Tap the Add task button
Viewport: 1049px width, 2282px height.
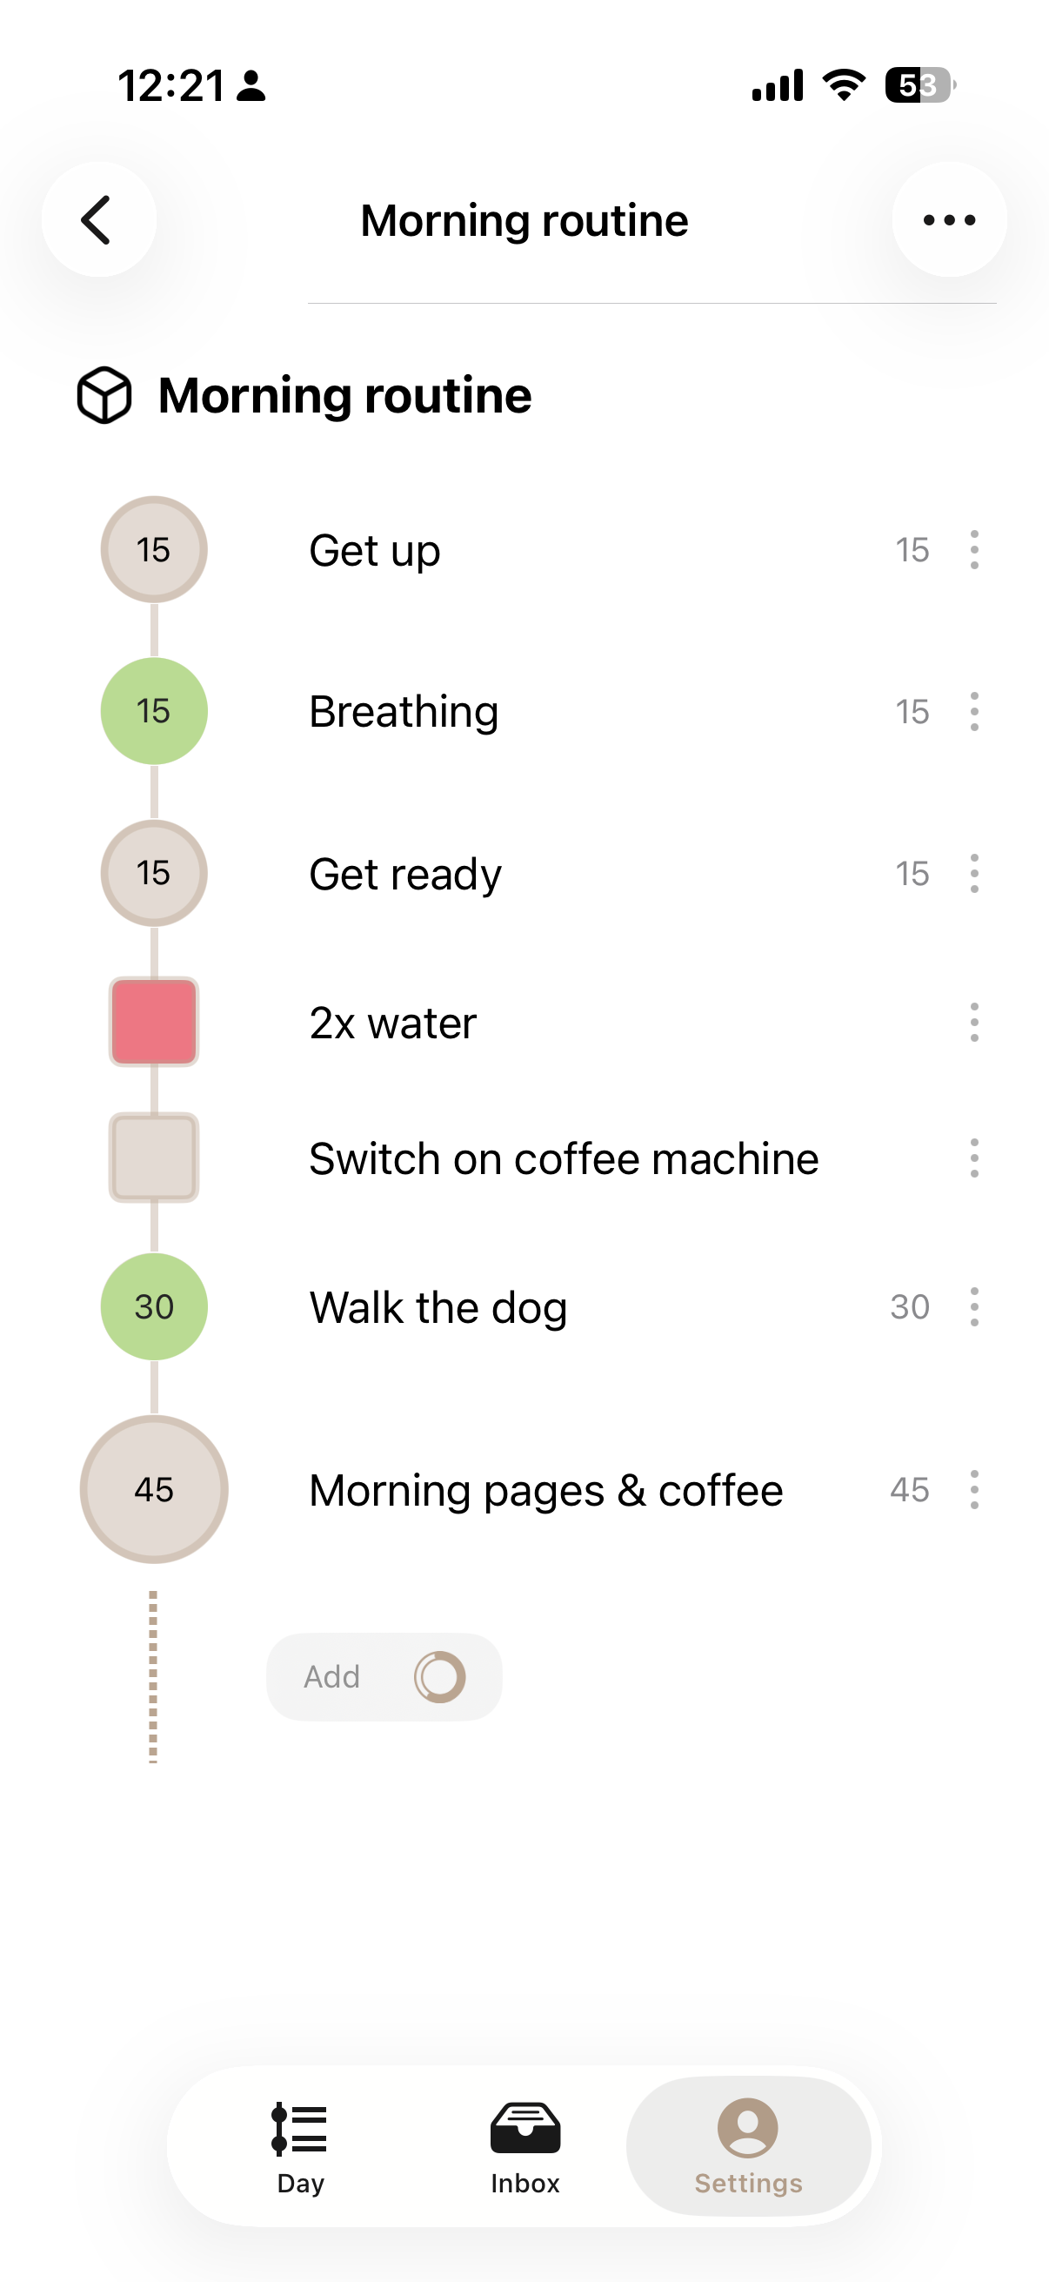(x=384, y=1676)
